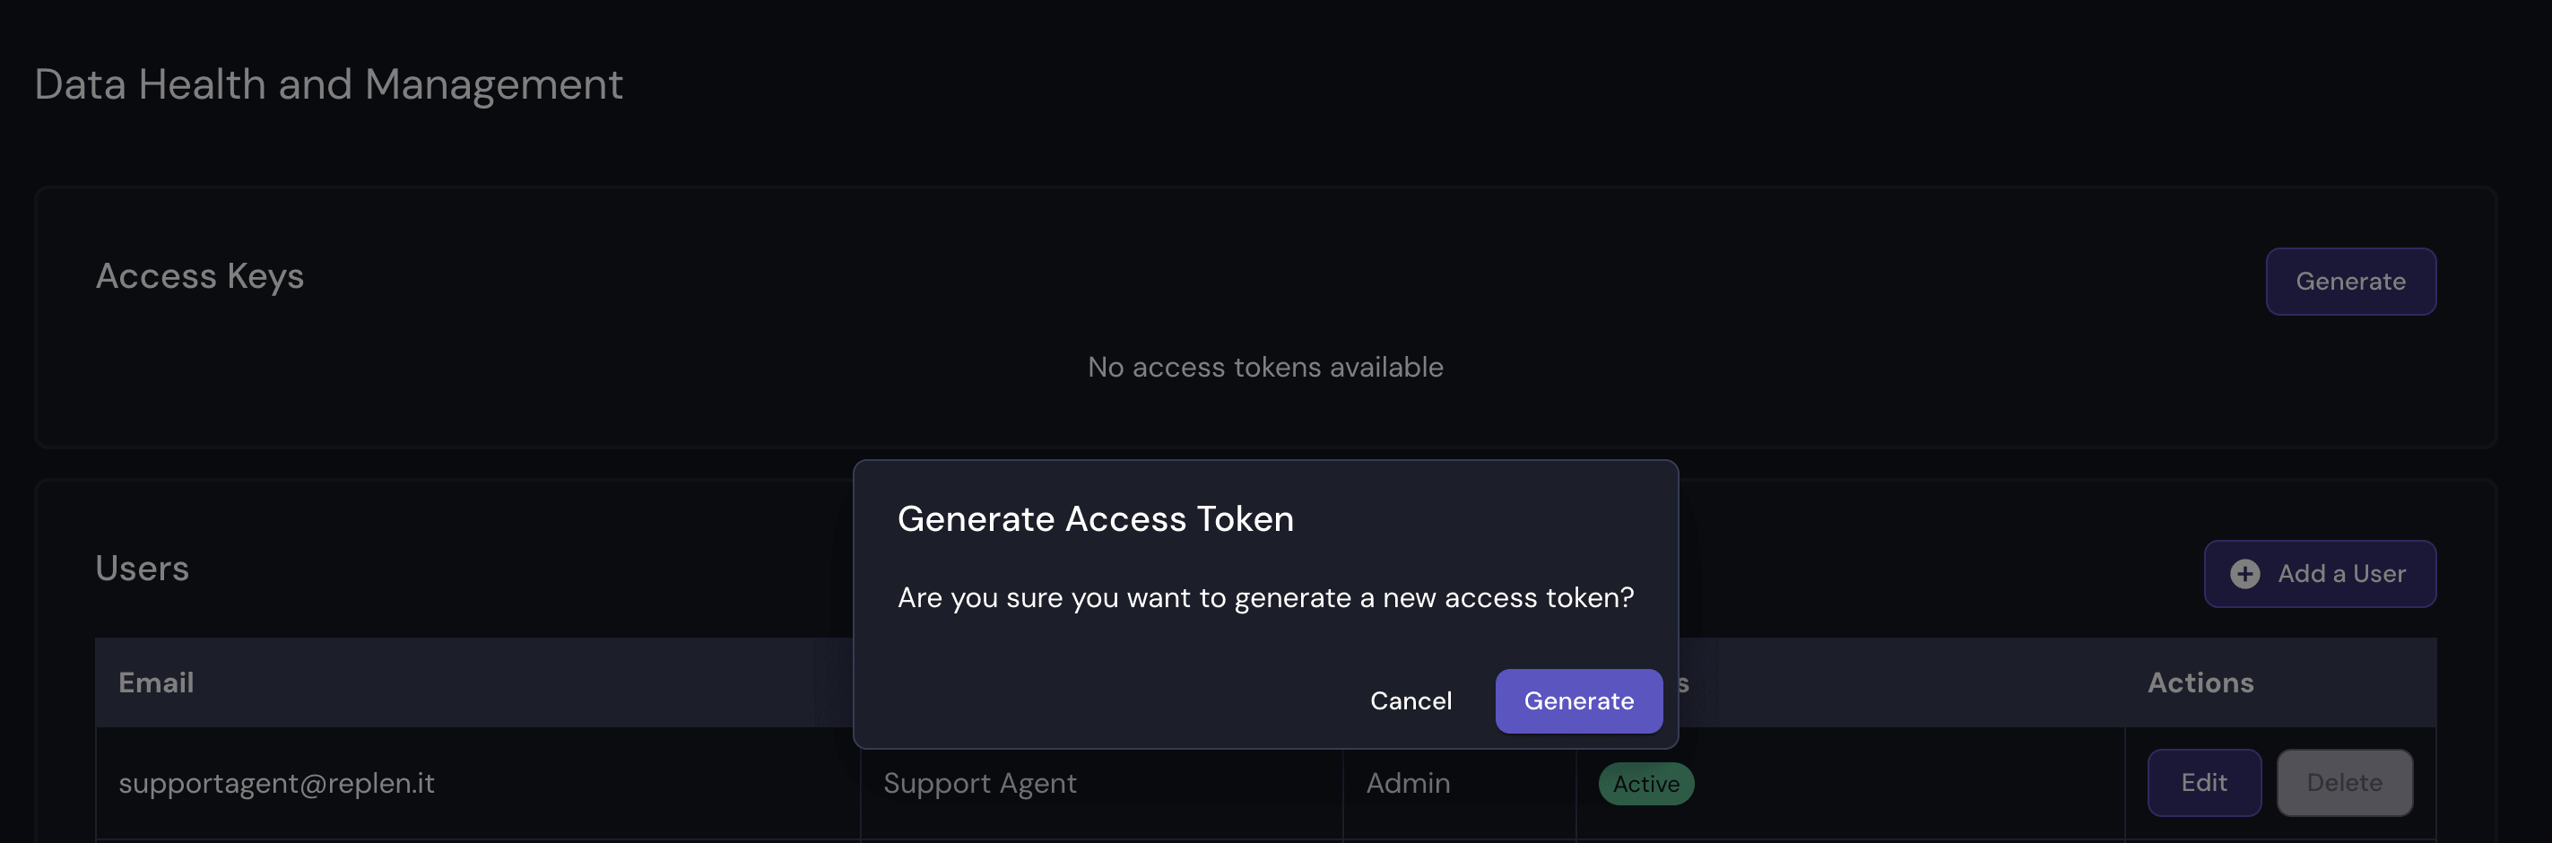The height and width of the screenshot is (843, 2552).
Task: Delete the supportagent@replen.it user
Action: tap(2343, 783)
